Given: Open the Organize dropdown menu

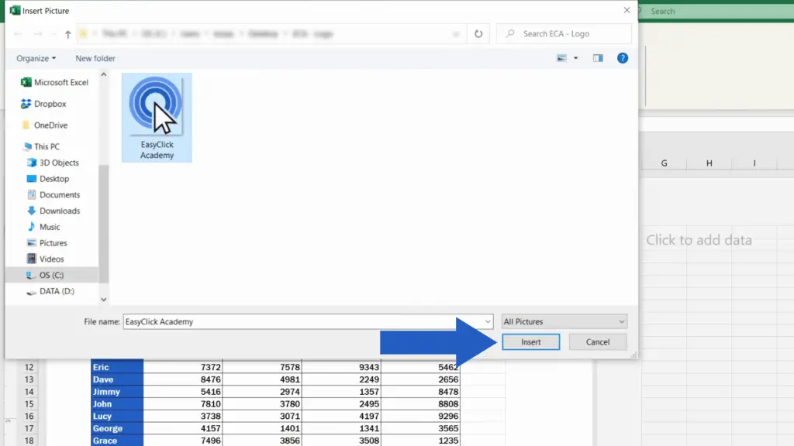Looking at the screenshot, I should (x=36, y=58).
